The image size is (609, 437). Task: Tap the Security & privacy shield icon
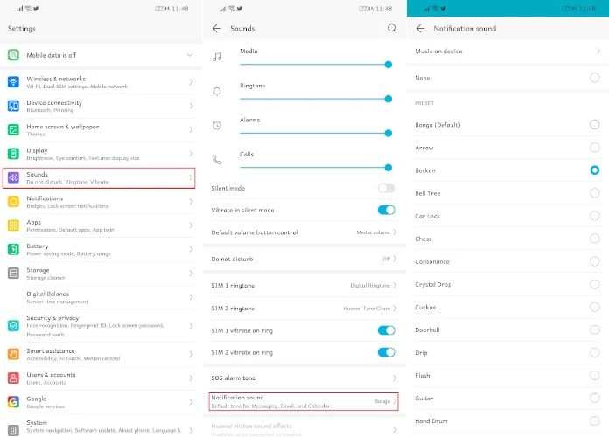click(14, 326)
